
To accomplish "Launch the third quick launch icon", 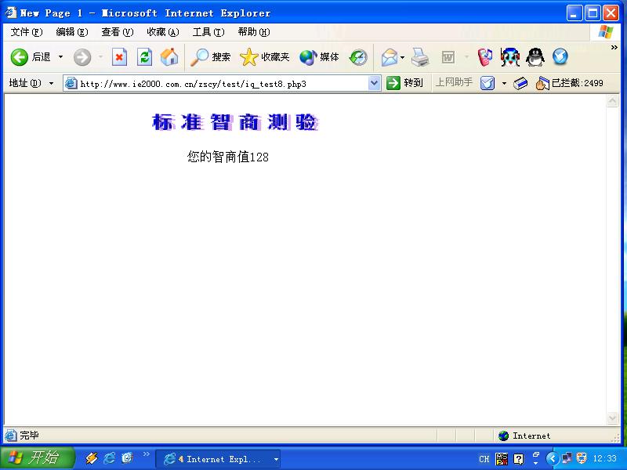I will [x=127, y=458].
